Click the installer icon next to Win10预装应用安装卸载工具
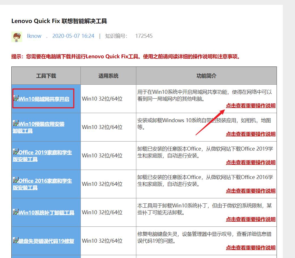The height and width of the screenshot is (258, 295). pyautogui.click(x=15, y=124)
